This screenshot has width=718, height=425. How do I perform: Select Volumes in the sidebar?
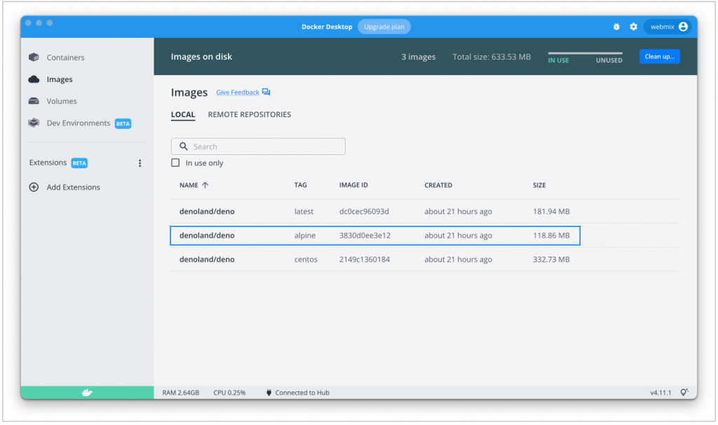click(62, 101)
